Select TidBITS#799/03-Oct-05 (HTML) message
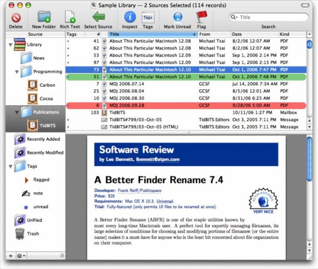318x269 pixels. 186,127
